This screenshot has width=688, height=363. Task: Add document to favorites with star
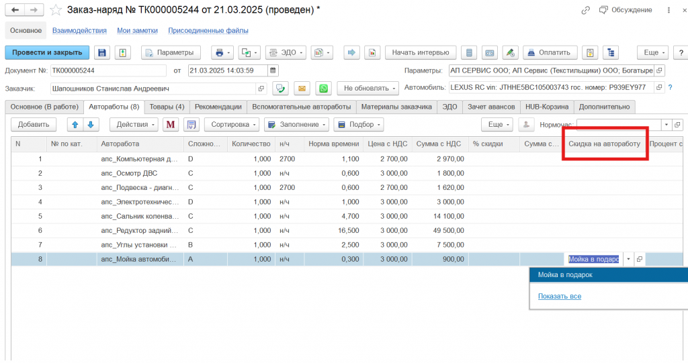(x=56, y=10)
